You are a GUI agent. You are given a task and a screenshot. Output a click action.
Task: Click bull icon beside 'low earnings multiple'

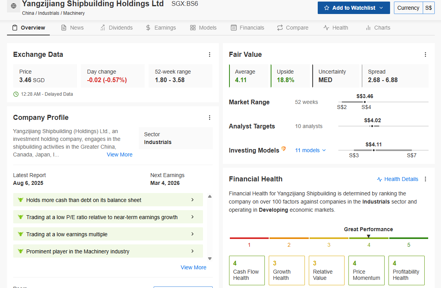tap(21, 234)
